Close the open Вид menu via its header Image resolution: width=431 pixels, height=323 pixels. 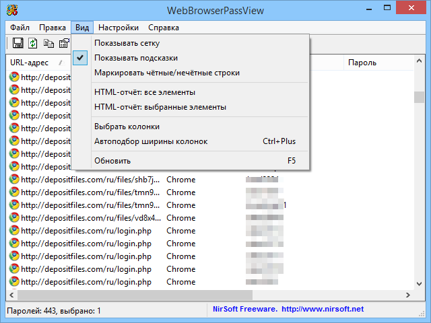pos(82,28)
